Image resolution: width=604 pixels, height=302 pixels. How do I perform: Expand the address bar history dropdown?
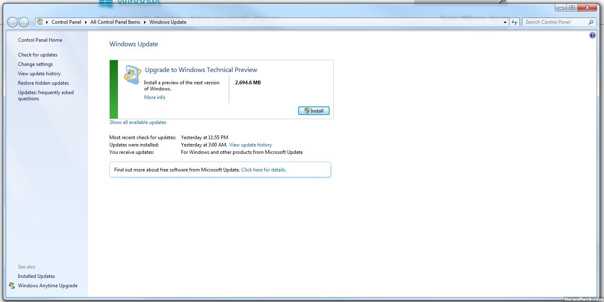(505, 22)
